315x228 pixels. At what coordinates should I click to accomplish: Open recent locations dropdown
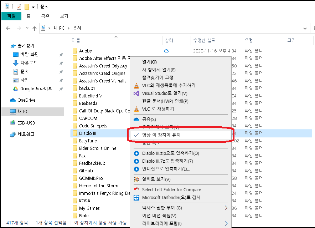click(x=27, y=28)
